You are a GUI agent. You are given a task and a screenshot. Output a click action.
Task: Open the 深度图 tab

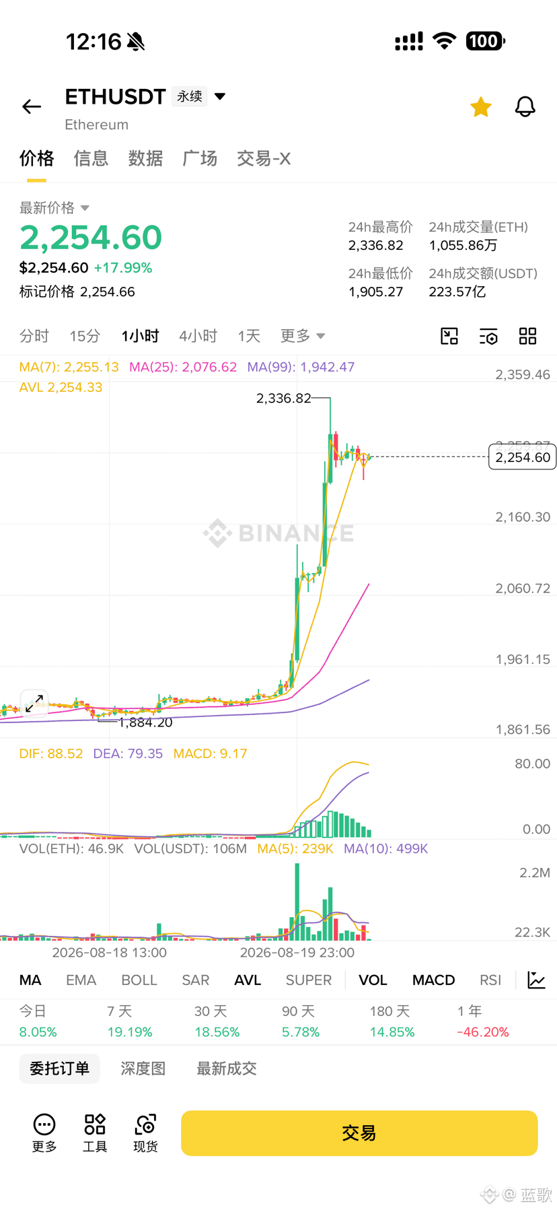pos(143,1068)
